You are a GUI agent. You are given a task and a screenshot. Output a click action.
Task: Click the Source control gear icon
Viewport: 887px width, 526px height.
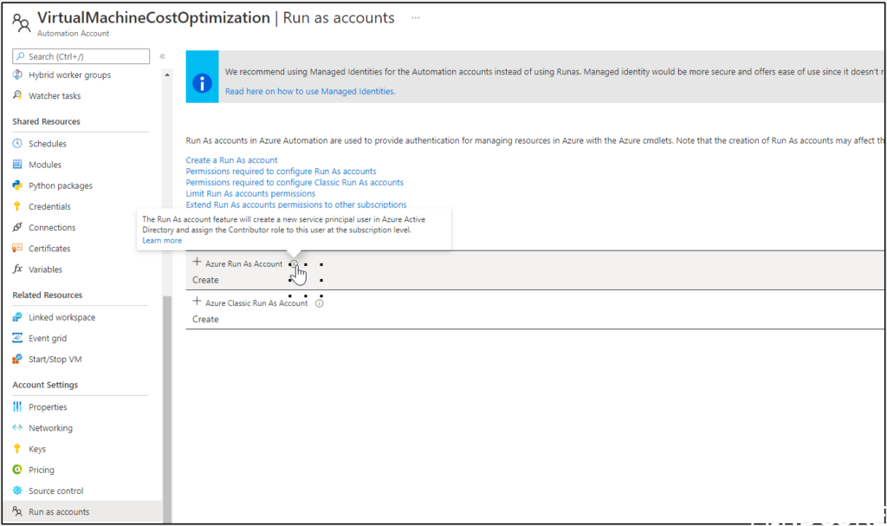(17, 490)
